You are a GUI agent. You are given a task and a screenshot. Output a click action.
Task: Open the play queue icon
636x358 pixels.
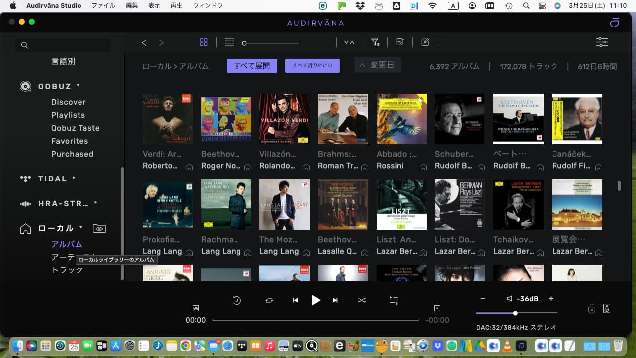click(394, 300)
